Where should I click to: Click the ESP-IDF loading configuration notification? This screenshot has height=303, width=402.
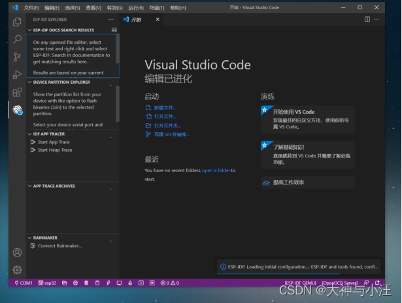(x=299, y=267)
